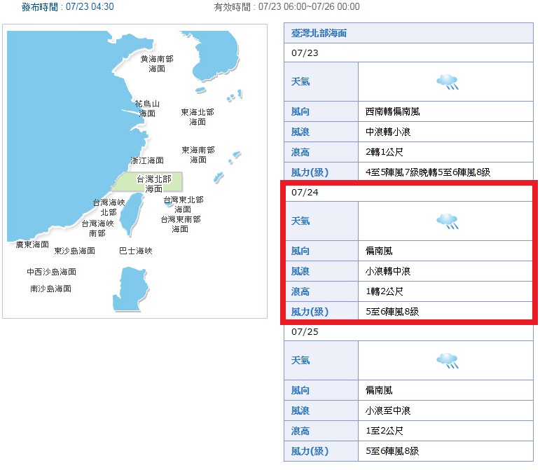Select 巴士海峽 region on the map
540x470 pixels.
point(136,251)
